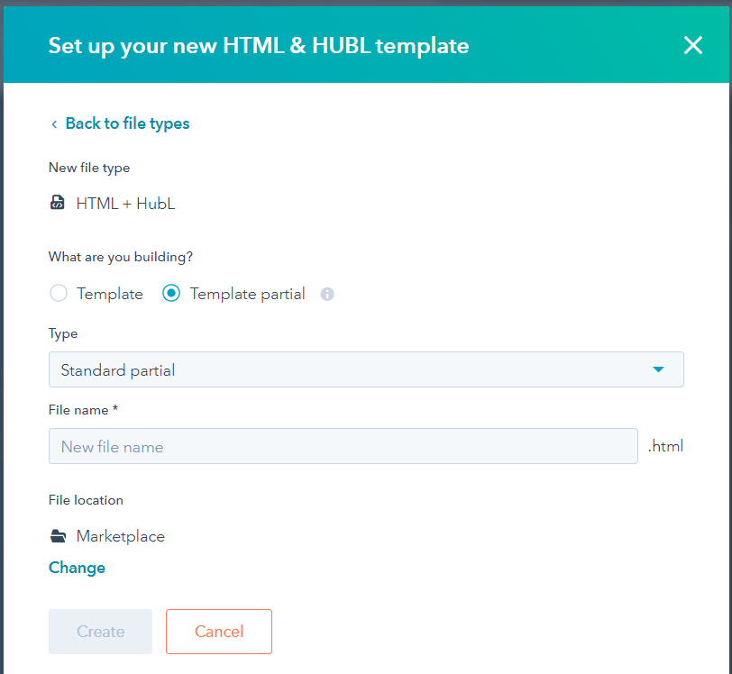Click the info icon beside Template partial
Screen dimensions: 732x674
[326, 294]
